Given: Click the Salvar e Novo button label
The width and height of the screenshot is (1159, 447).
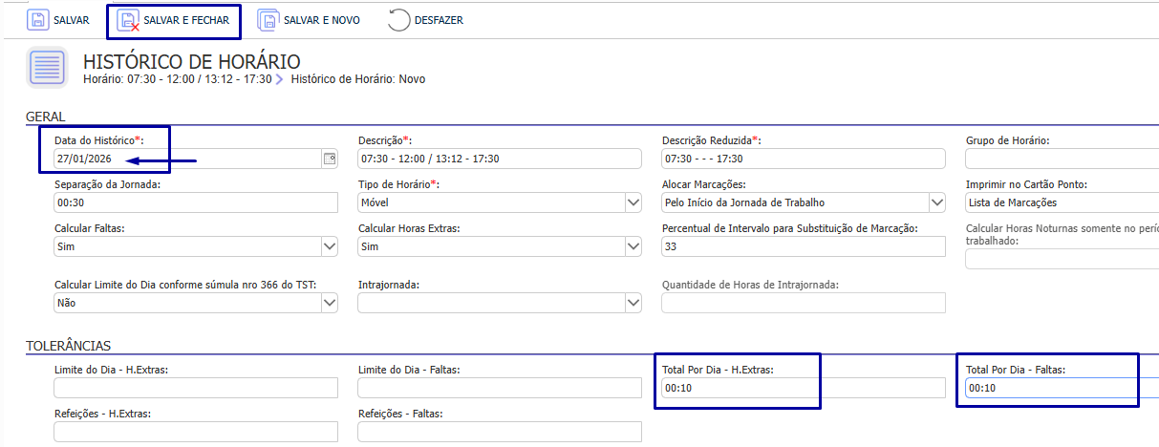Looking at the screenshot, I should (321, 20).
